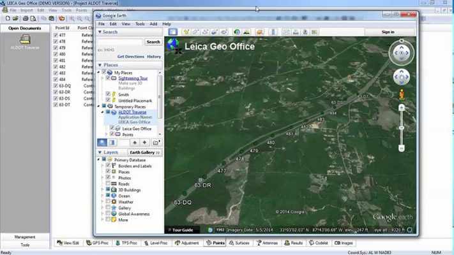Expand the More layer node
This screenshot has width=454, height=255.
[103, 220]
